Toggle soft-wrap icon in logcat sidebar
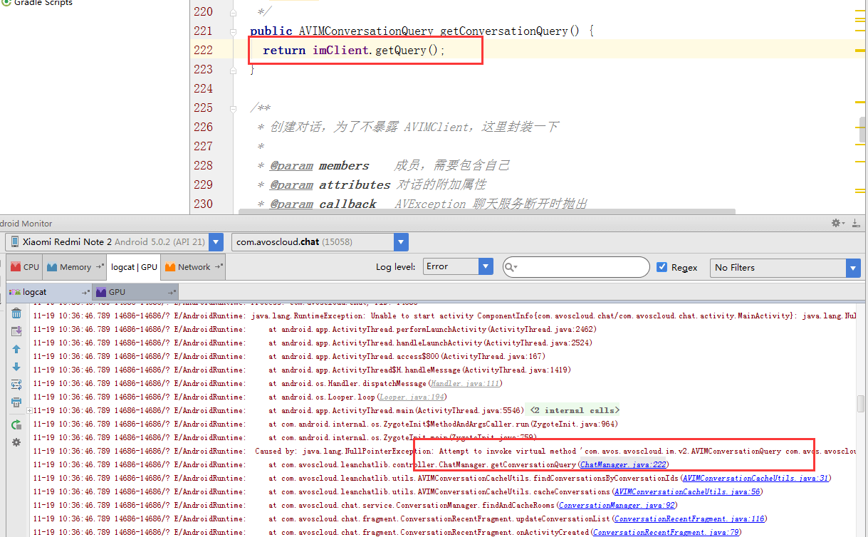 tap(16, 385)
